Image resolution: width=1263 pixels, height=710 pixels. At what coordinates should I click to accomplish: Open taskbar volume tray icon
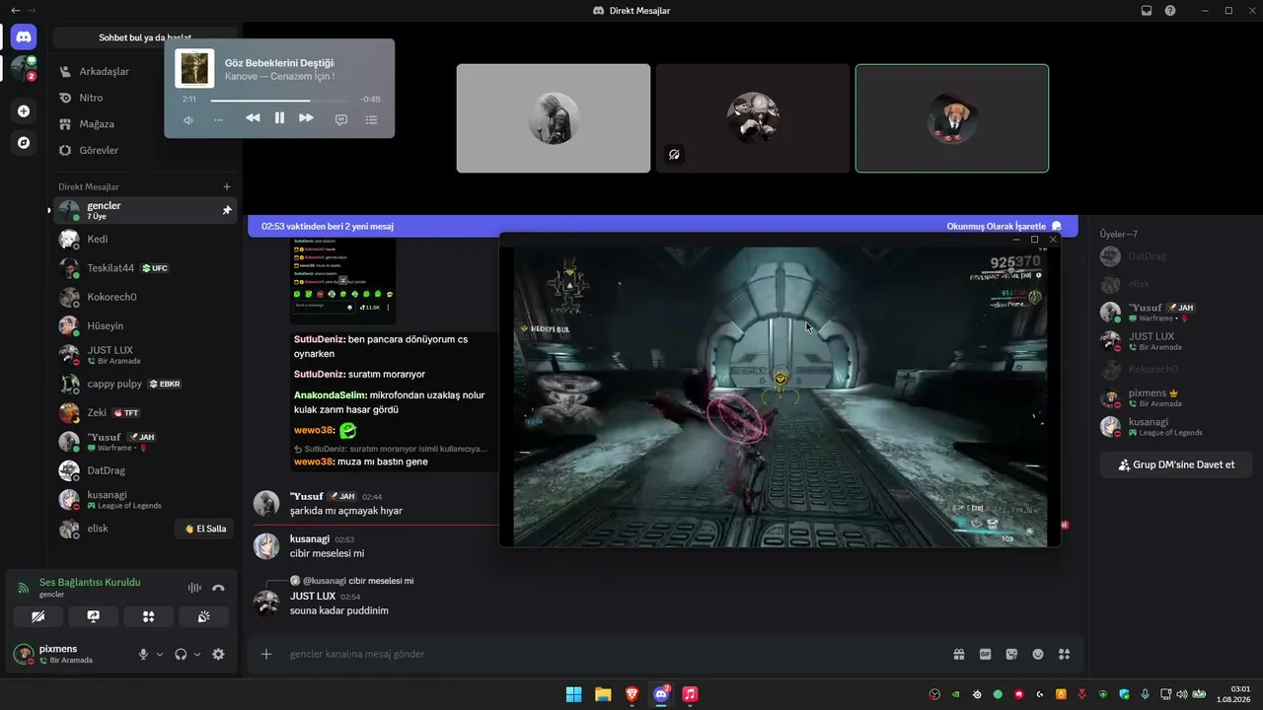[x=1182, y=694]
